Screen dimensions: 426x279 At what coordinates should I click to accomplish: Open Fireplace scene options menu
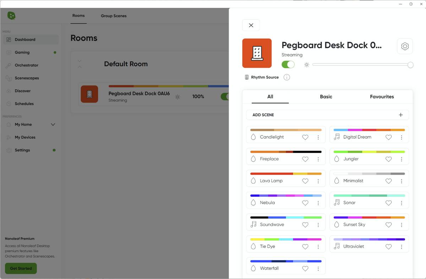click(x=318, y=159)
